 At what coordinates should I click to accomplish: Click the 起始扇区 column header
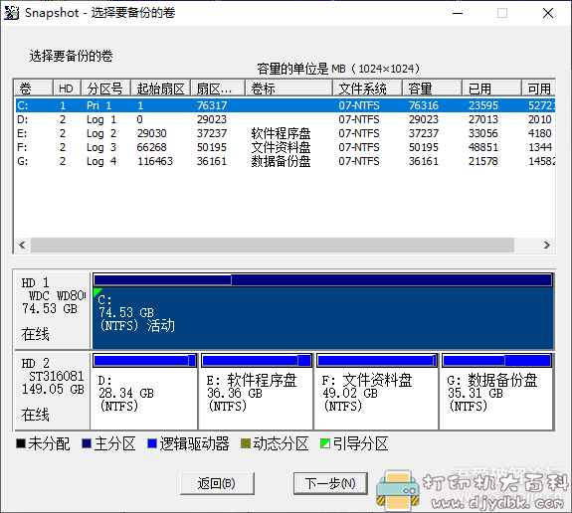tap(160, 88)
